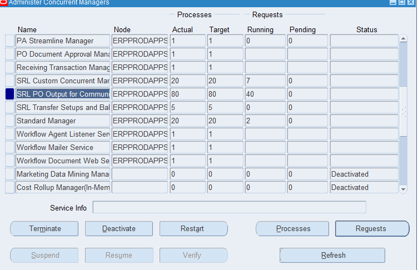Screen dimensions: 418x270
Task: Open the Processes window button
Action: pos(293,229)
